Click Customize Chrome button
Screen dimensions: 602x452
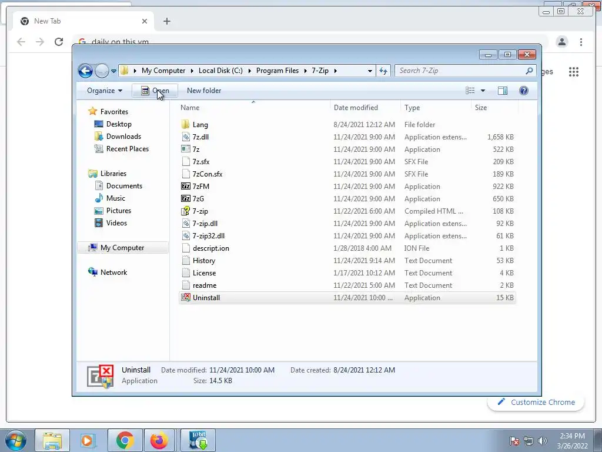tap(536, 402)
